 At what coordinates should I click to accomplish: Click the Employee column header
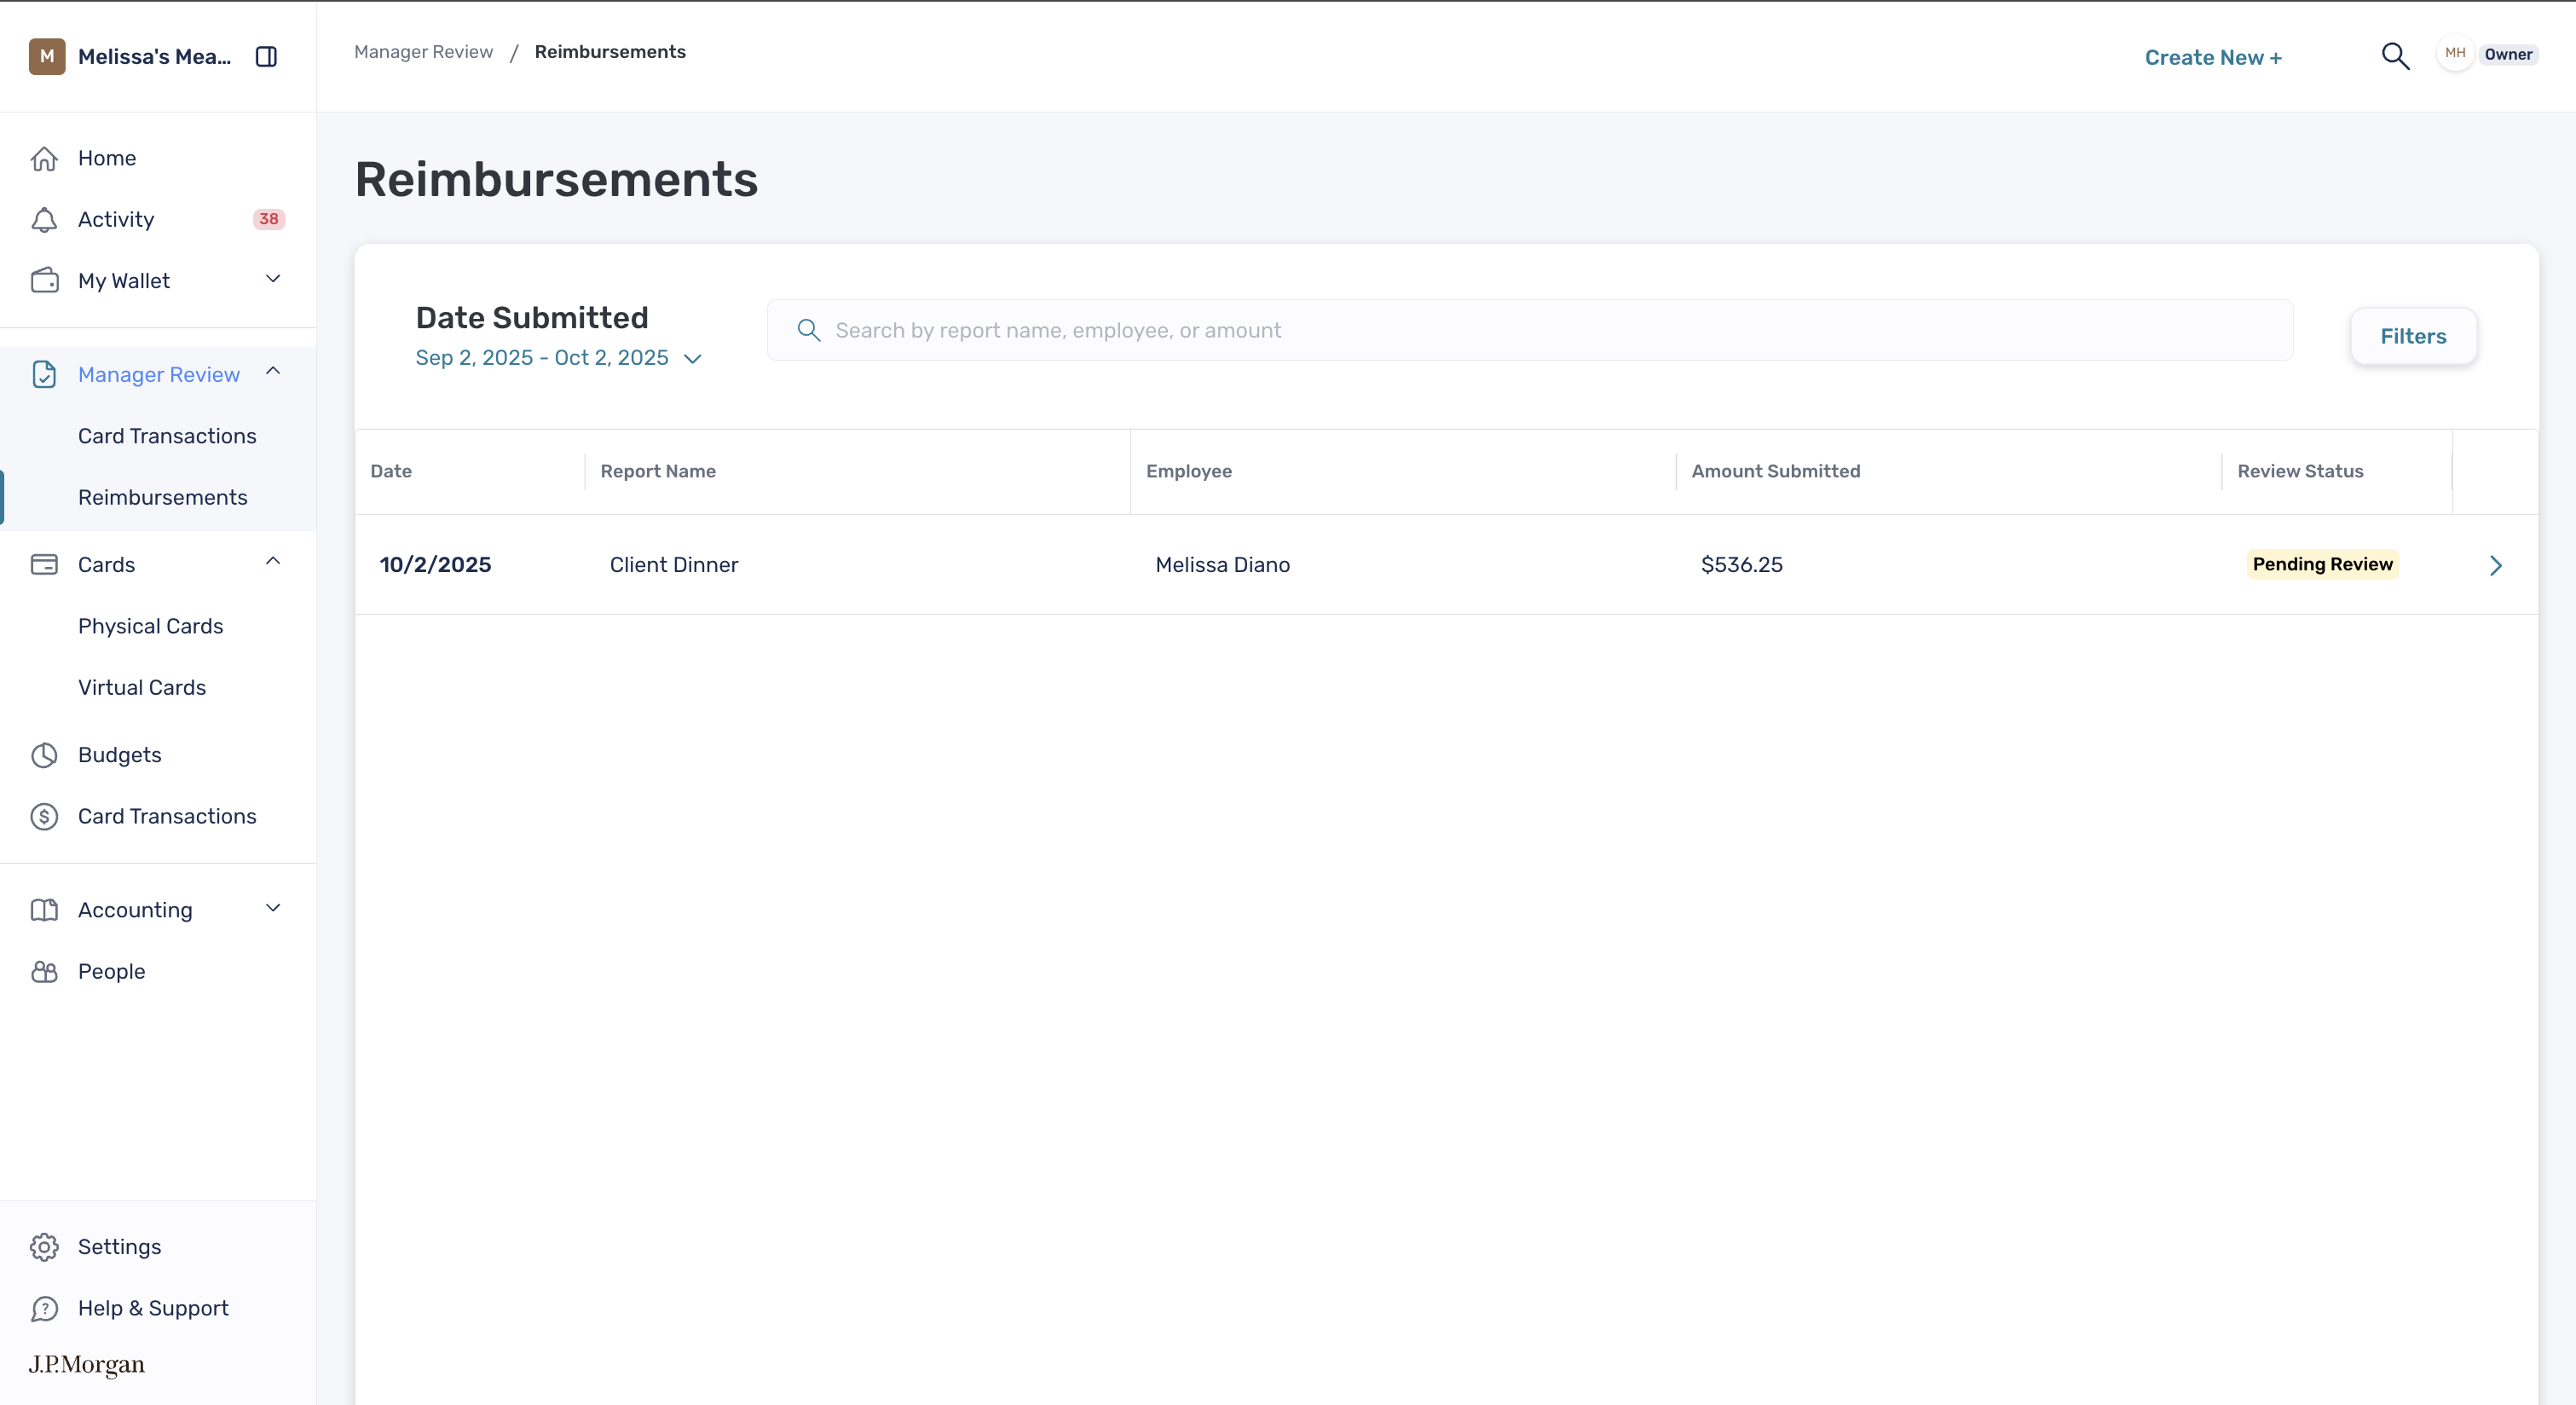[x=1189, y=471]
